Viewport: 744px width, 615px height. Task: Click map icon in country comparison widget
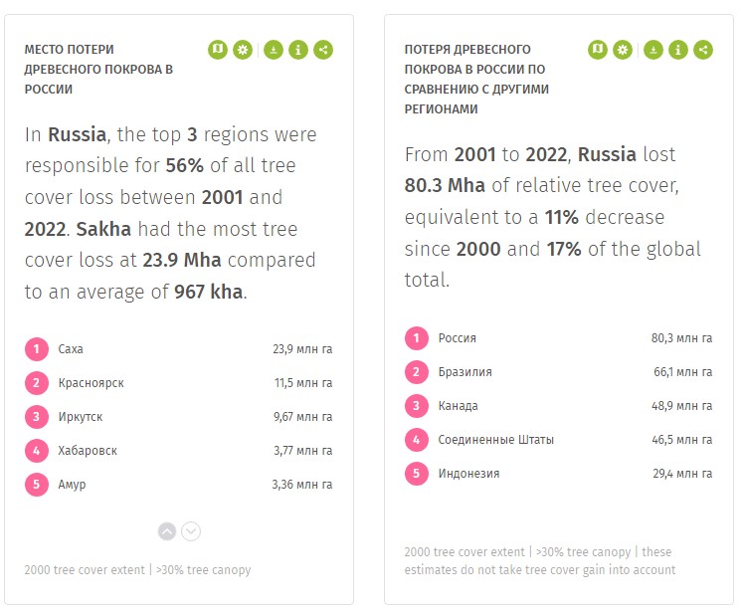(x=598, y=50)
